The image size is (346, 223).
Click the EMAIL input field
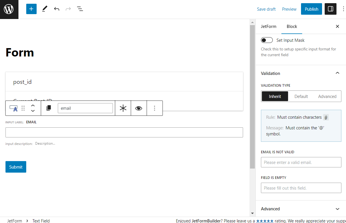[x=124, y=132]
